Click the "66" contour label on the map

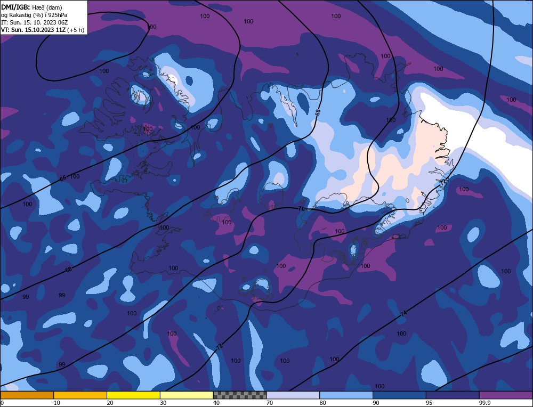(63, 178)
